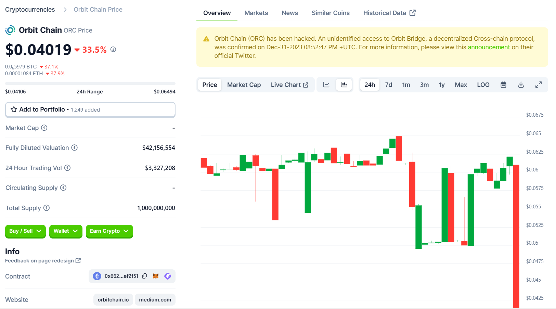Switch to the line chart view icon

326,85
